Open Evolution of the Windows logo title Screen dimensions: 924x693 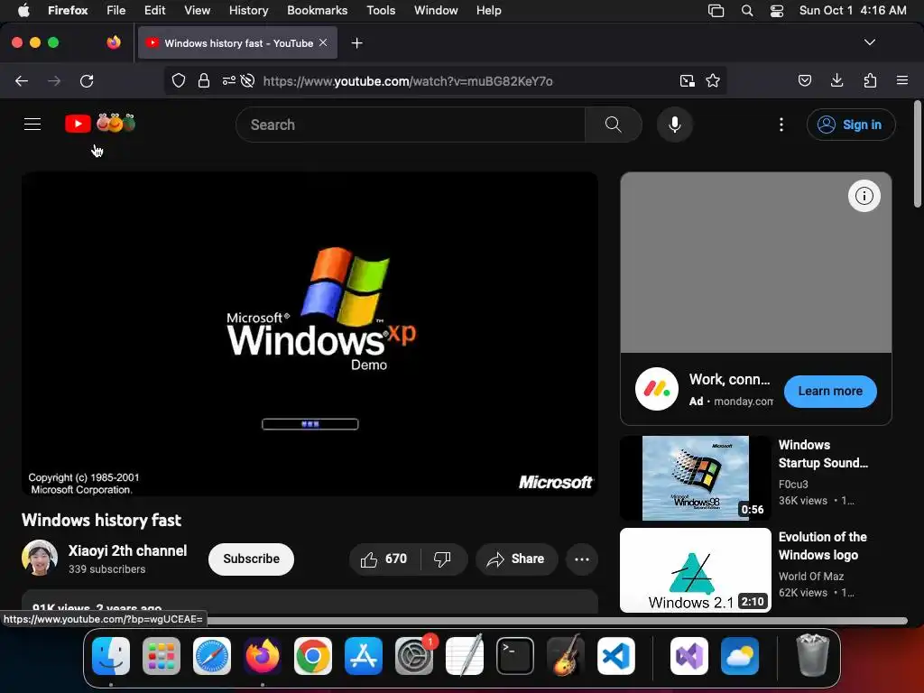point(823,546)
